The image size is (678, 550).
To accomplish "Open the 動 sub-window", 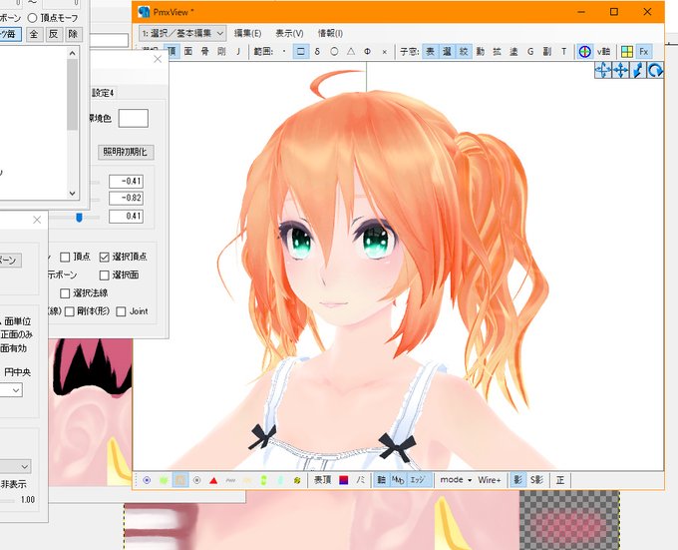I will (x=481, y=52).
